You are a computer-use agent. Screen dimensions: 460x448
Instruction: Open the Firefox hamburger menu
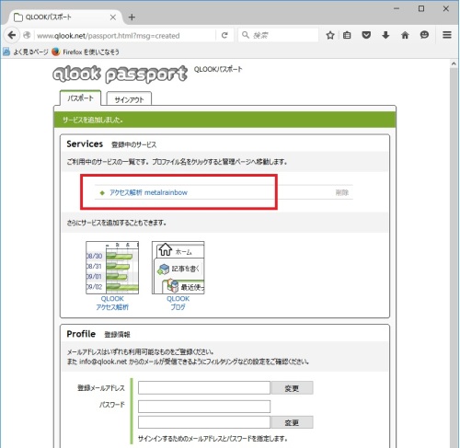tap(447, 35)
